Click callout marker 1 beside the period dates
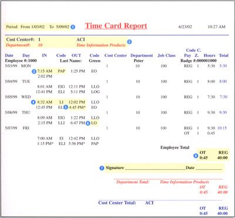 click(x=73, y=27)
